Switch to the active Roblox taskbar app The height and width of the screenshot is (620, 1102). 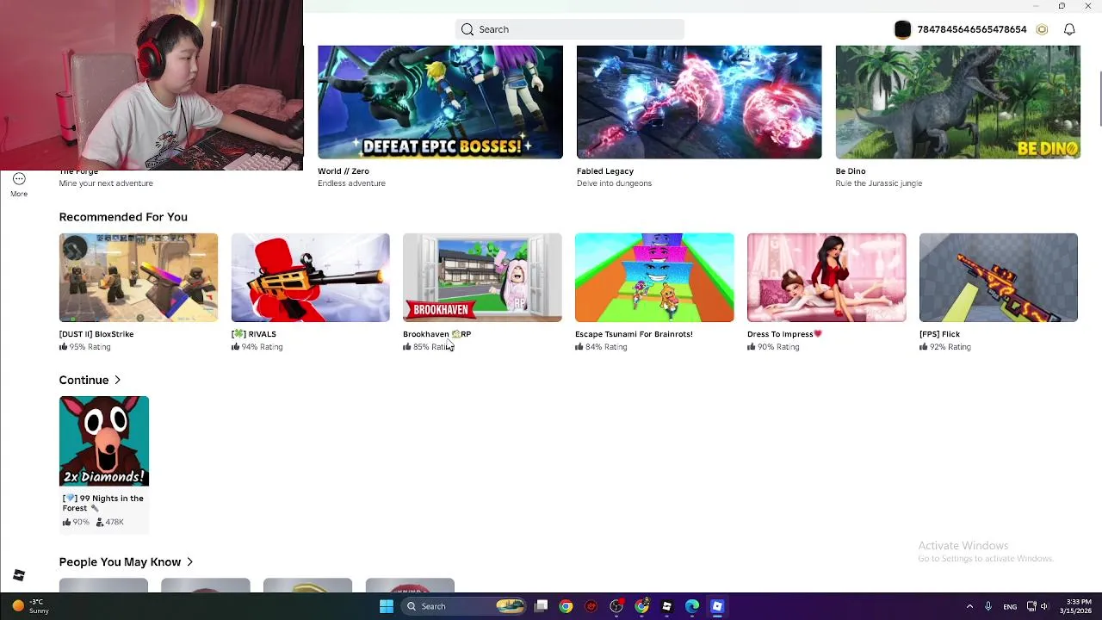[717, 606]
